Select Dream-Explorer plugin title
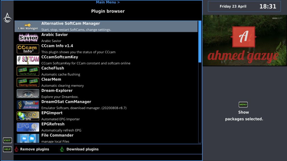This screenshot has height=161, width=287. pos(57,91)
